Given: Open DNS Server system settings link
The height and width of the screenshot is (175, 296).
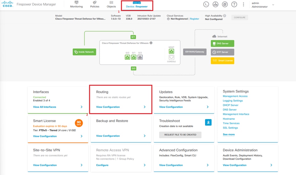Looking at the screenshot, I should [230, 110].
